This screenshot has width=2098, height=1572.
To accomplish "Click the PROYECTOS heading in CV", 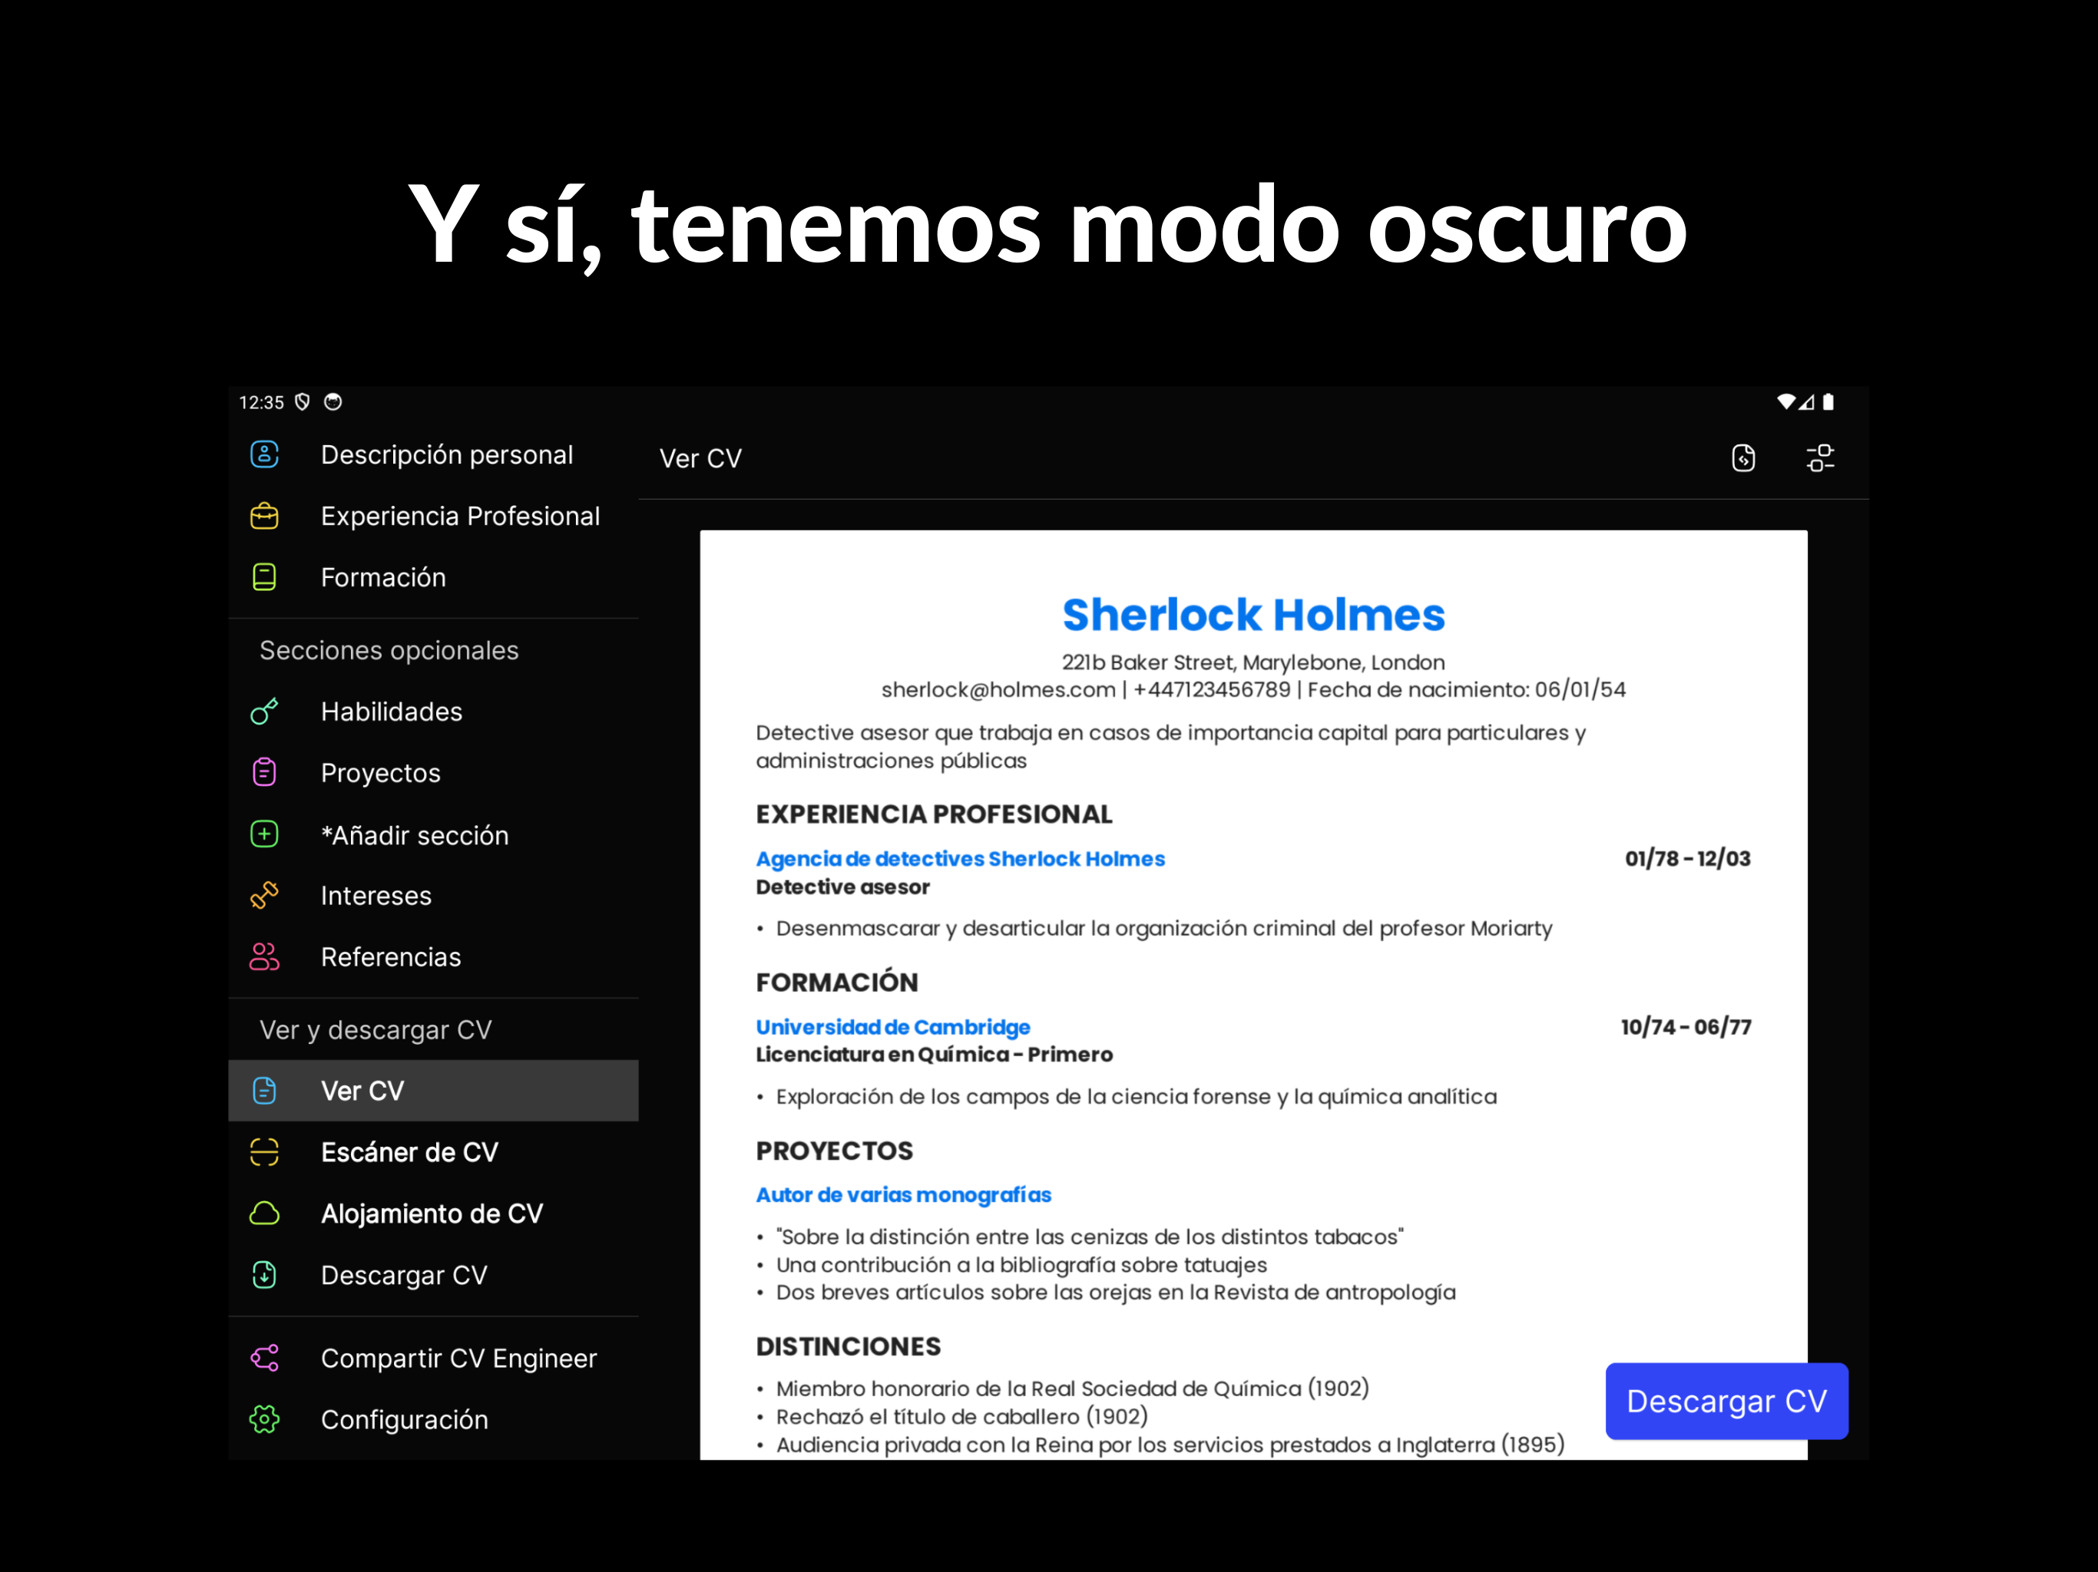I will pyautogui.click(x=834, y=1151).
